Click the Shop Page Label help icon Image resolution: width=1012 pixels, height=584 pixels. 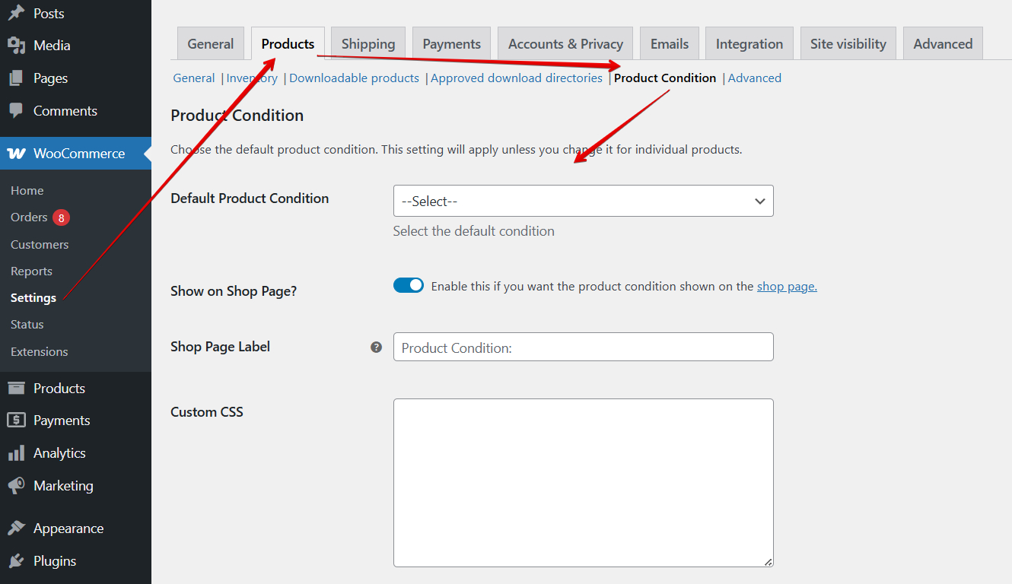[376, 347]
